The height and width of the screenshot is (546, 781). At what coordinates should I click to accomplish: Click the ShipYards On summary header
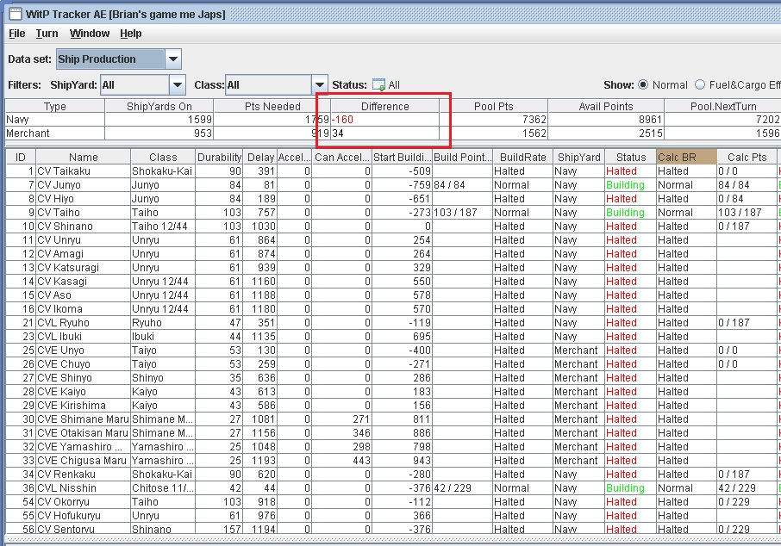[159, 107]
